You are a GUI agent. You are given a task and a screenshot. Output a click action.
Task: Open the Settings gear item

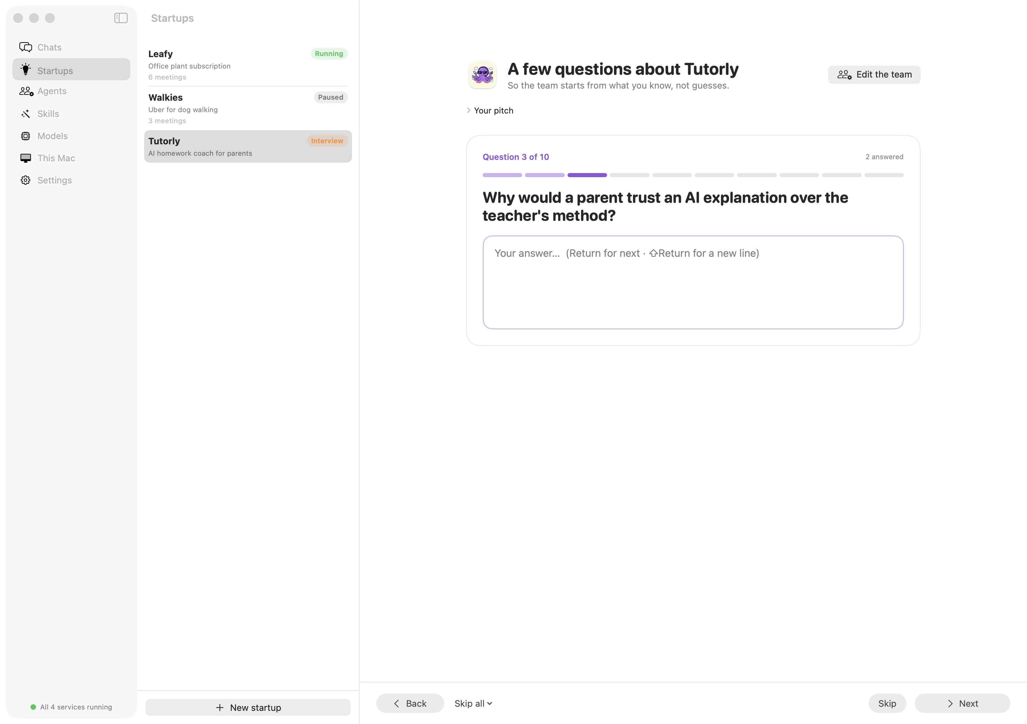coord(71,180)
